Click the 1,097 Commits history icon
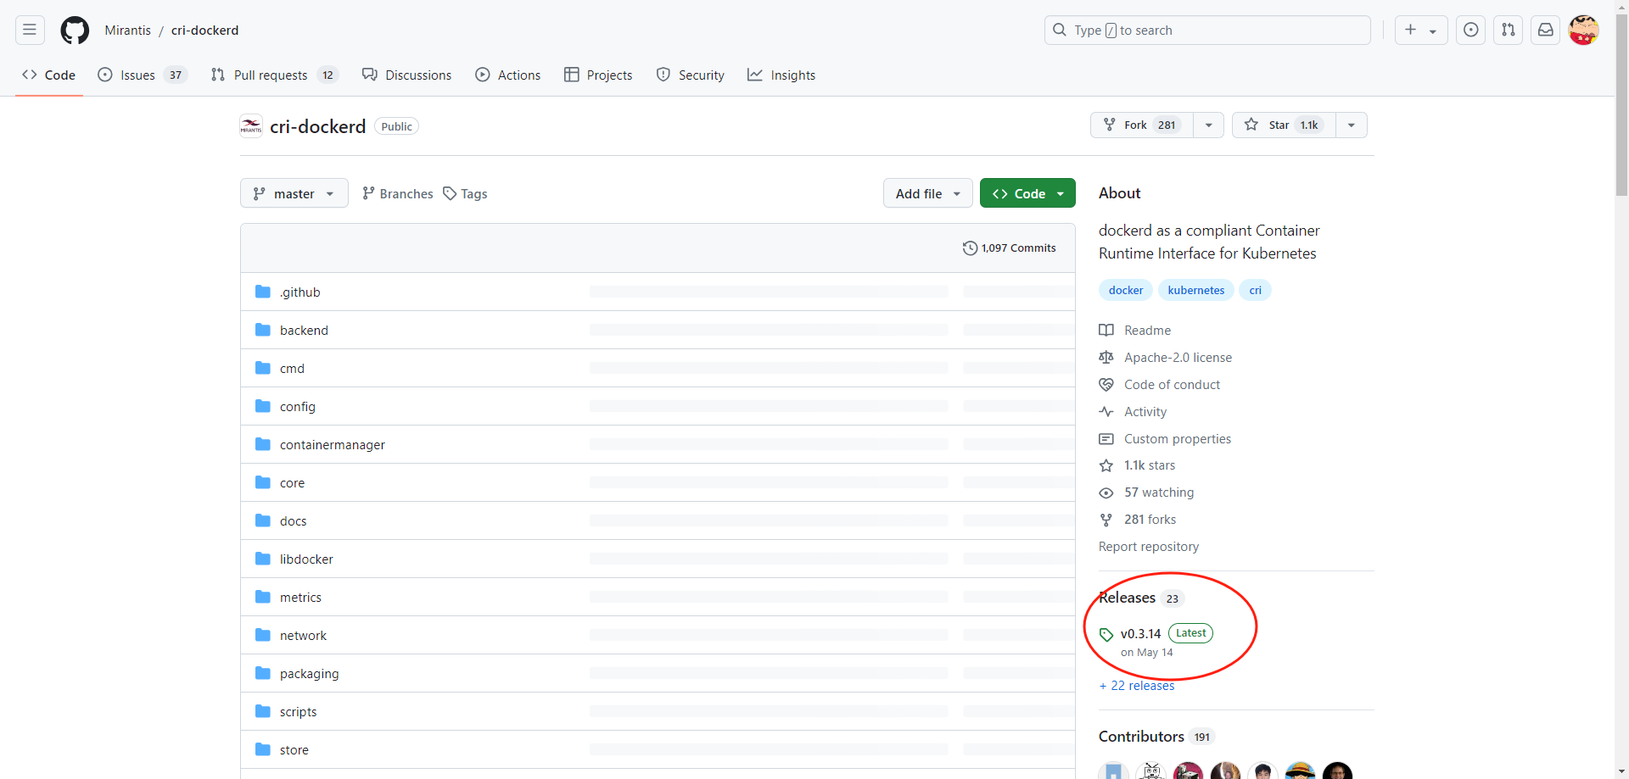The width and height of the screenshot is (1629, 779). 970,248
